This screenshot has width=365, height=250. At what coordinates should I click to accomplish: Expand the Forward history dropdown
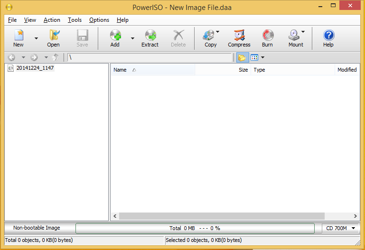pyautogui.click(x=46, y=57)
